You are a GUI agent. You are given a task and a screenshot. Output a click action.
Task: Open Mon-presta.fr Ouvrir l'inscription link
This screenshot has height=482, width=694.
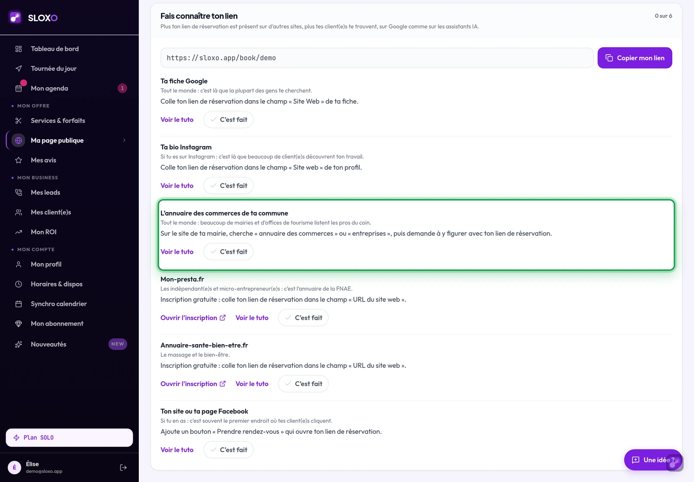pos(193,318)
